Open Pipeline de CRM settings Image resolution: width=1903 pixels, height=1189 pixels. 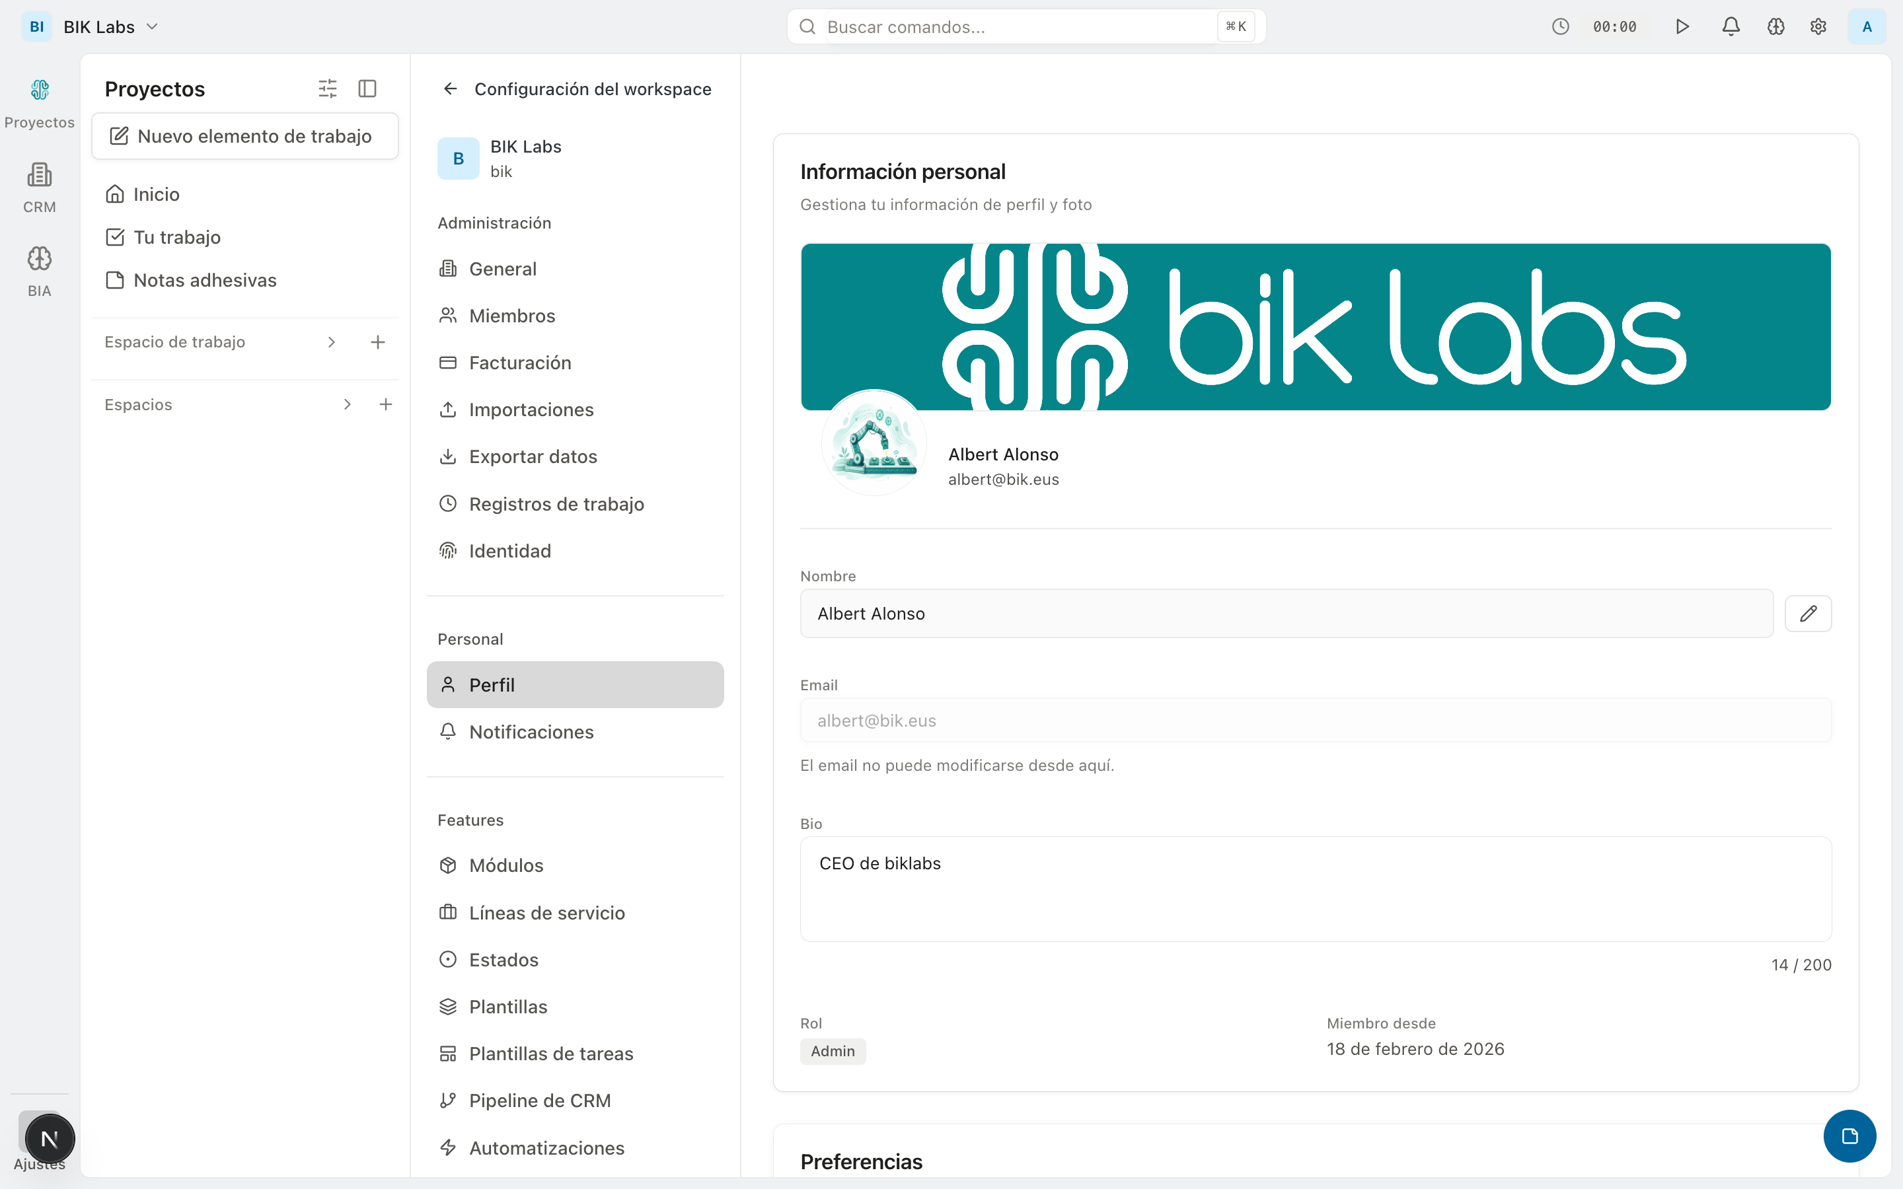click(575, 1101)
